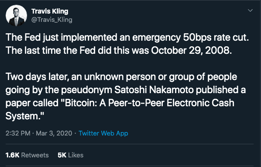Click the 2:32 PM timestamp
Viewport: 261px width, 167px height.
(18, 133)
